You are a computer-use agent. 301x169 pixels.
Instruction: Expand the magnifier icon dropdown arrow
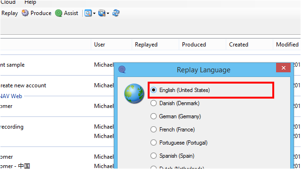click(x=94, y=13)
